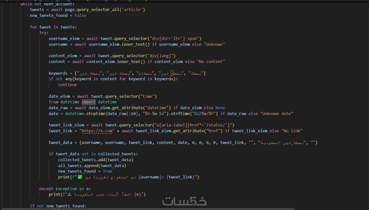Place cursor on the try: keyword
This screenshot has height=210, width=369.
[x=44, y=33]
